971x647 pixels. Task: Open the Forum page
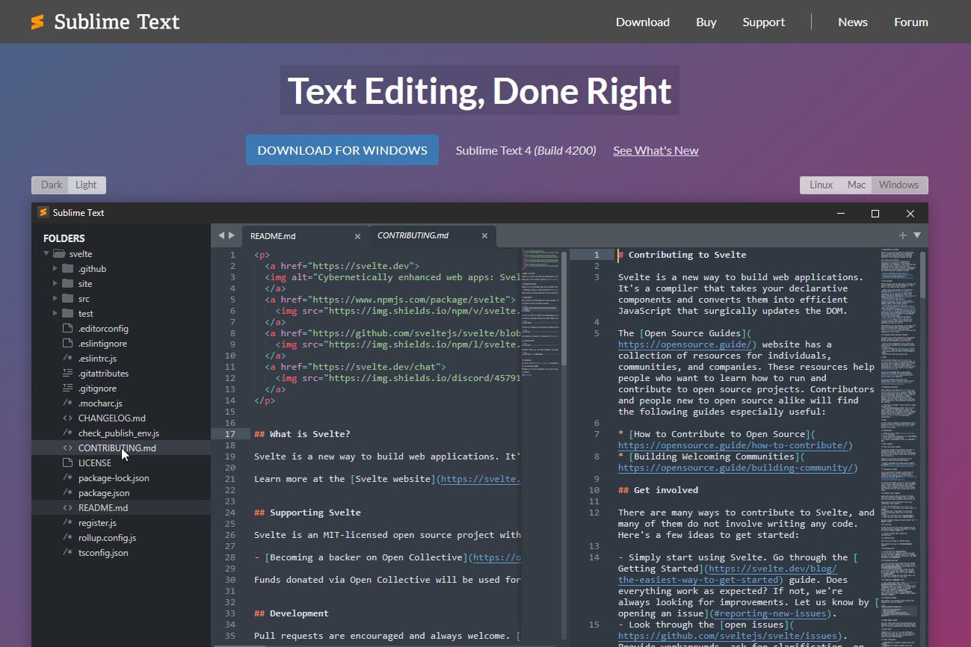pos(911,22)
